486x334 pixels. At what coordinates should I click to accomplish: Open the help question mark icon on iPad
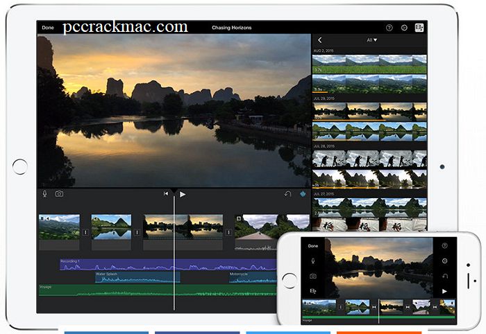389,28
